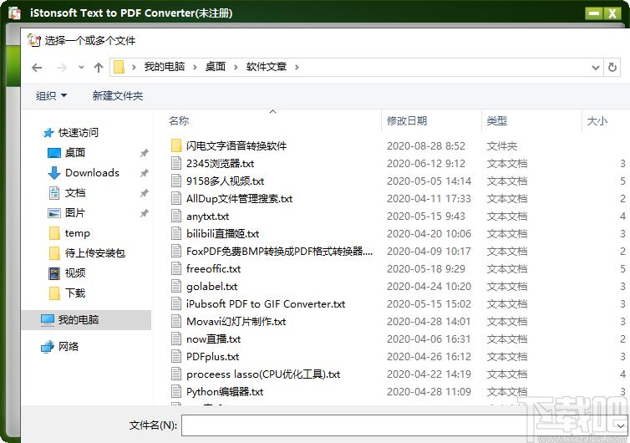Click folder icon of 闪电文字语音转换软件
630x443 pixels.
click(x=176, y=145)
